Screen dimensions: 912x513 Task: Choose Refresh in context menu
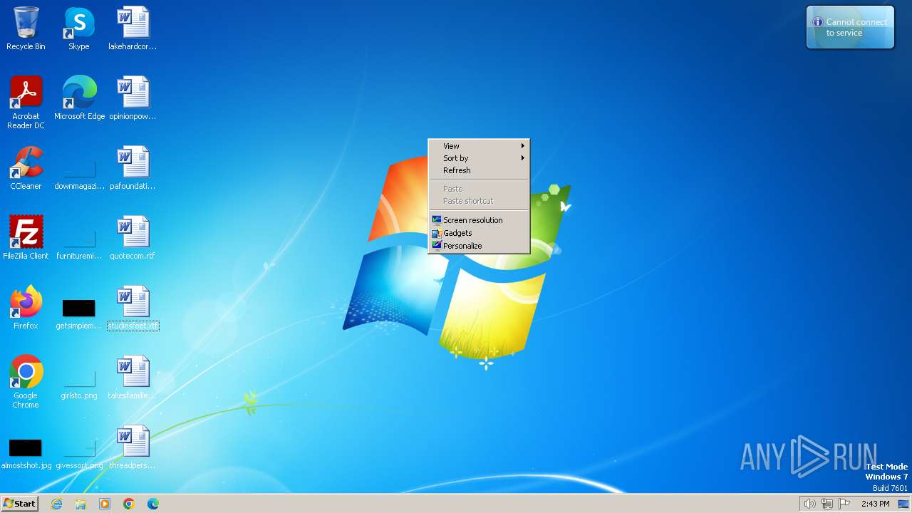[x=479, y=170]
